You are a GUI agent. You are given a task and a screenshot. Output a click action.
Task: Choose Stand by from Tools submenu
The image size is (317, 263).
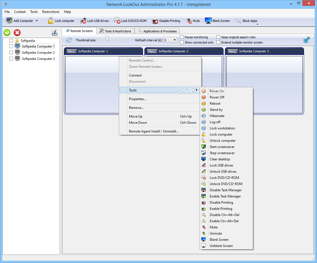click(x=226, y=110)
